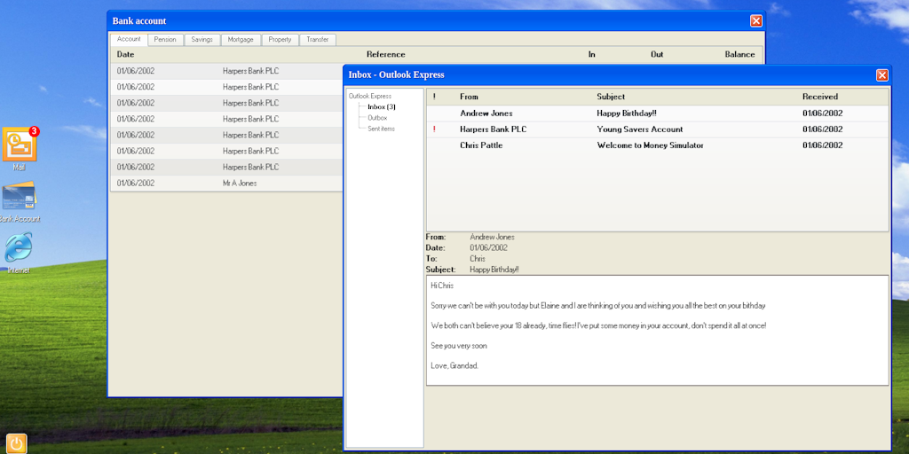Click the 'Love, Grandad.' line in message
Screen dimensions: 909x454
[x=455, y=366]
